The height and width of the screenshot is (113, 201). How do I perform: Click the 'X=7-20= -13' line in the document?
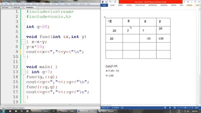pos(112,71)
